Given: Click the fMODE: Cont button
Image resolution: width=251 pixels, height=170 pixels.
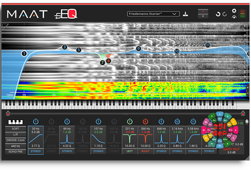Looking at the screenshot, I should pos(15,140).
